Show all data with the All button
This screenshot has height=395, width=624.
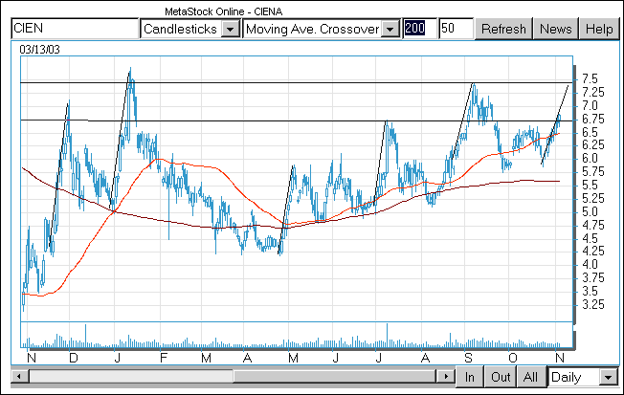point(530,377)
